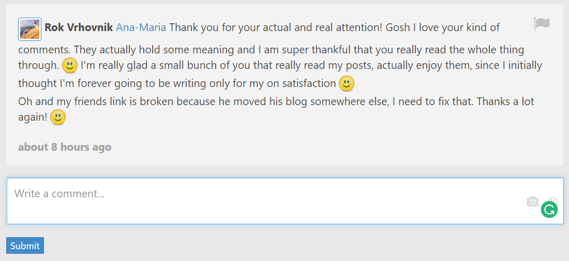Follow the Ana-Maria mention link
Viewport: 569px width, 261px height.
click(x=141, y=27)
